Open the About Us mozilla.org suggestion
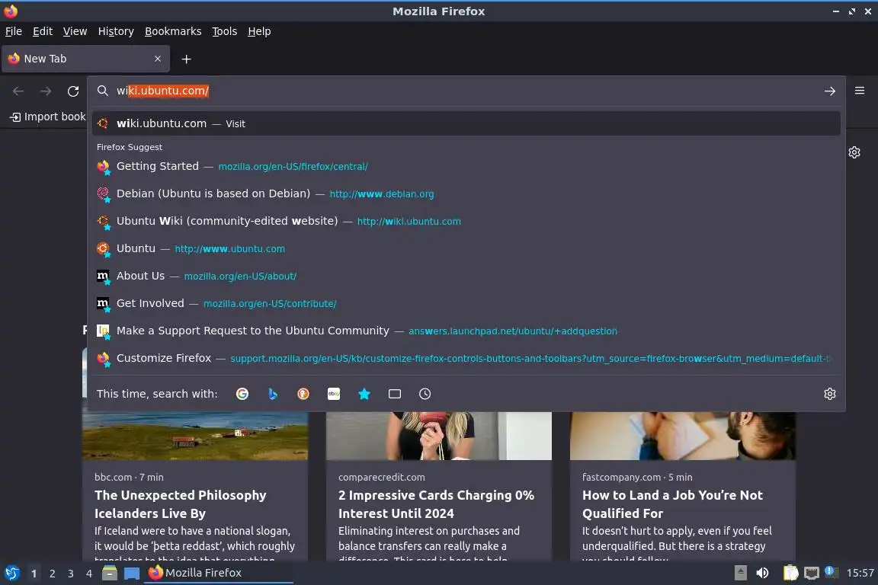The width and height of the screenshot is (878, 585). click(466, 276)
